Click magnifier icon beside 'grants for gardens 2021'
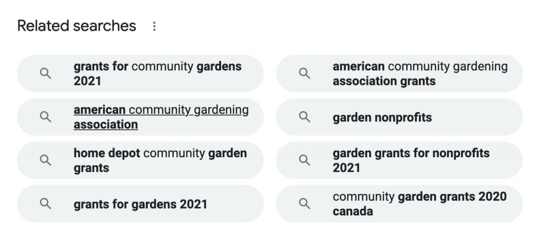 (x=45, y=204)
